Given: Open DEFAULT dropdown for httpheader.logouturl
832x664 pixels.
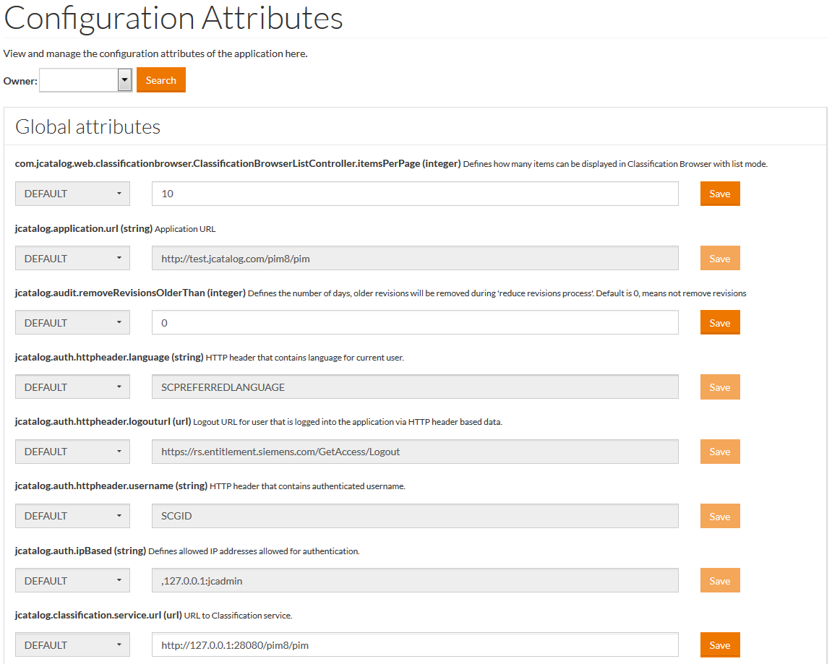Looking at the screenshot, I should click(x=72, y=452).
